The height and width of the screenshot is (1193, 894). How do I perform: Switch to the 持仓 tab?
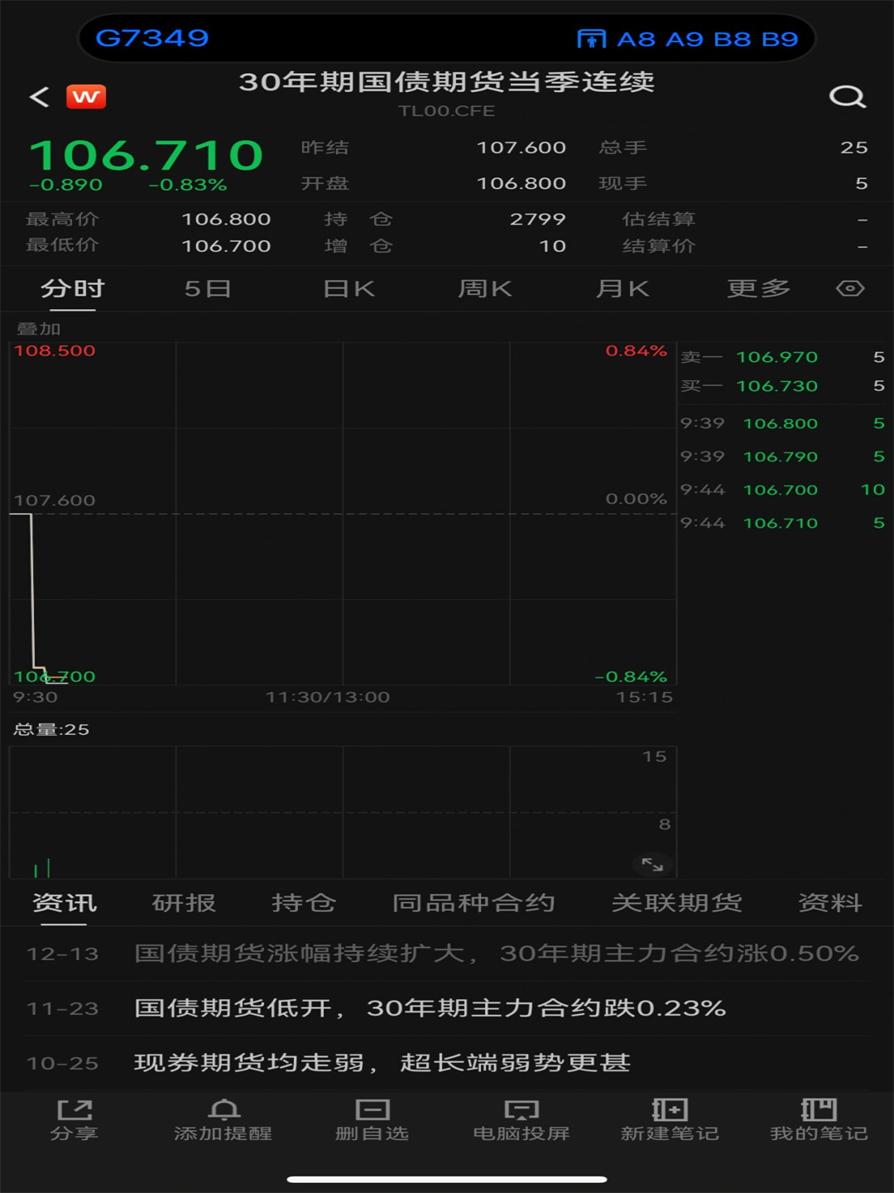[304, 902]
